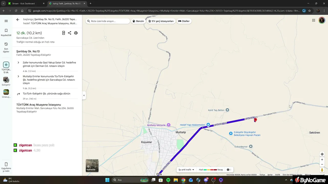Click the 12 dk. (10,2 km) route summary
Image resolution: width=328 pixels, height=184 pixels.
(x=29, y=33)
